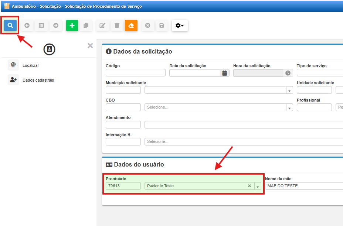Clear the Paciente Teste selection
Viewport: 343px width, 226px height.
tap(249, 186)
